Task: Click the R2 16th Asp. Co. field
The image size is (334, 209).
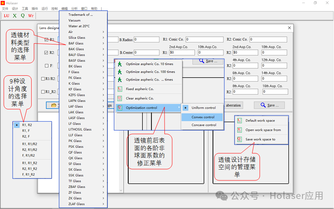Action: pos(275,92)
